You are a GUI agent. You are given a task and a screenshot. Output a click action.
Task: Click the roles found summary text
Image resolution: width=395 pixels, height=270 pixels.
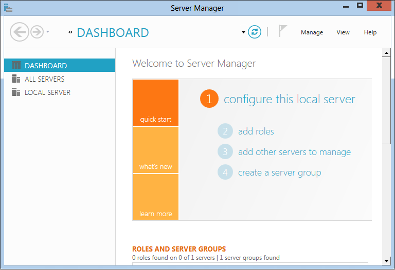tap(206, 258)
